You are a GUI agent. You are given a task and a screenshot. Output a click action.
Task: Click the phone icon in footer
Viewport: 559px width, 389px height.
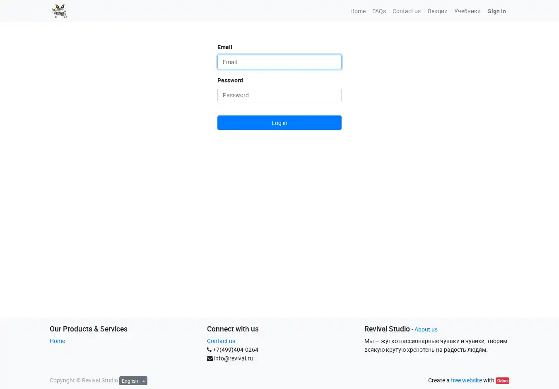(x=209, y=350)
